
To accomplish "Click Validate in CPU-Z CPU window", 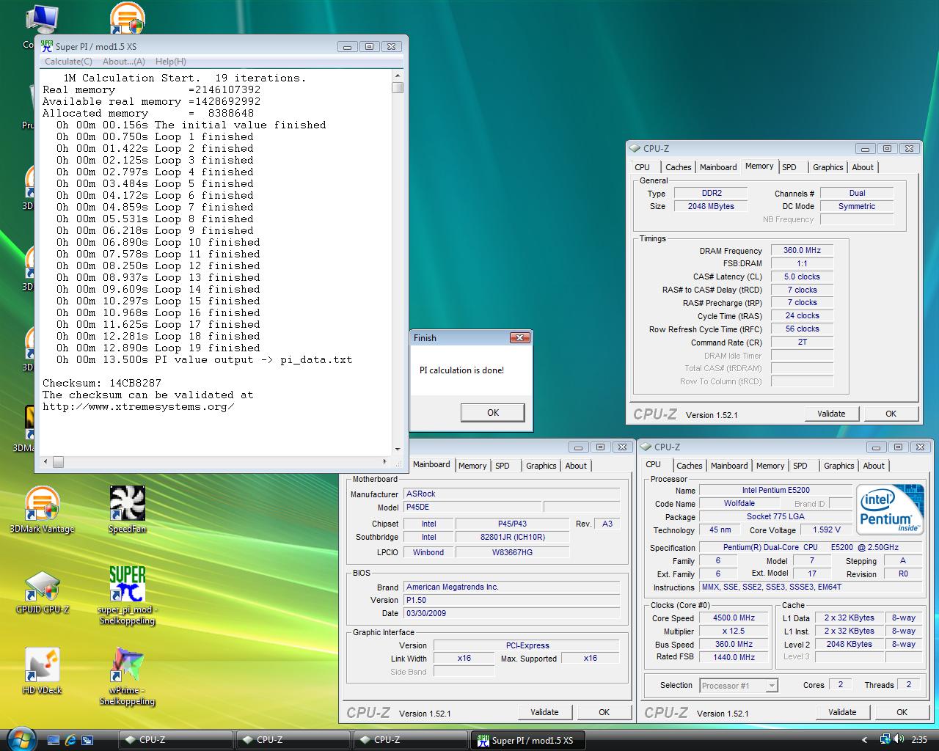I will (x=842, y=712).
